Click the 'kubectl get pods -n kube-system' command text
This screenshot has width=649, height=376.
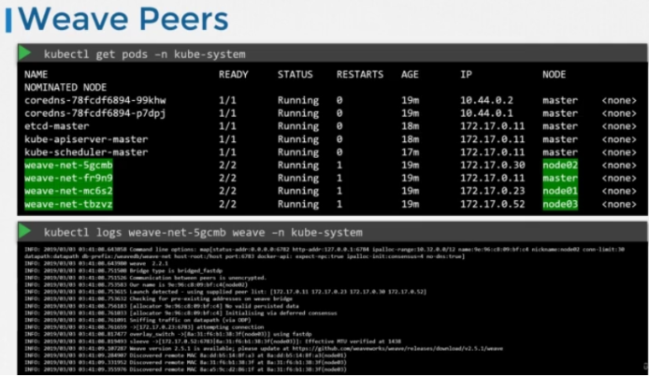pyautogui.click(x=144, y=54)
